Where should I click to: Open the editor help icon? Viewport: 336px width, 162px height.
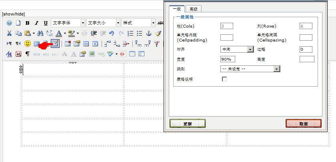click(9, 23)
